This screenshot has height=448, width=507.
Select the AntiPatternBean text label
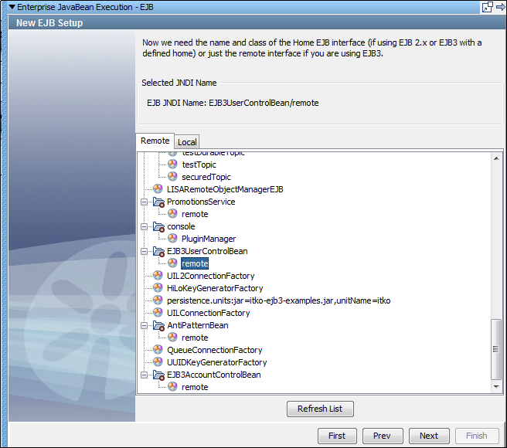[198, 325]
